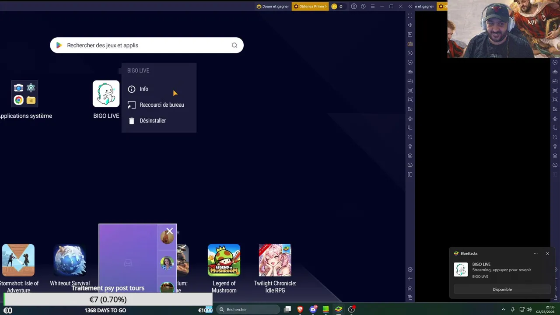Image resolution: width=560 pixels, height=315 pixels.
Task: Open the clock showing 21:35
Action: (545, 309)
